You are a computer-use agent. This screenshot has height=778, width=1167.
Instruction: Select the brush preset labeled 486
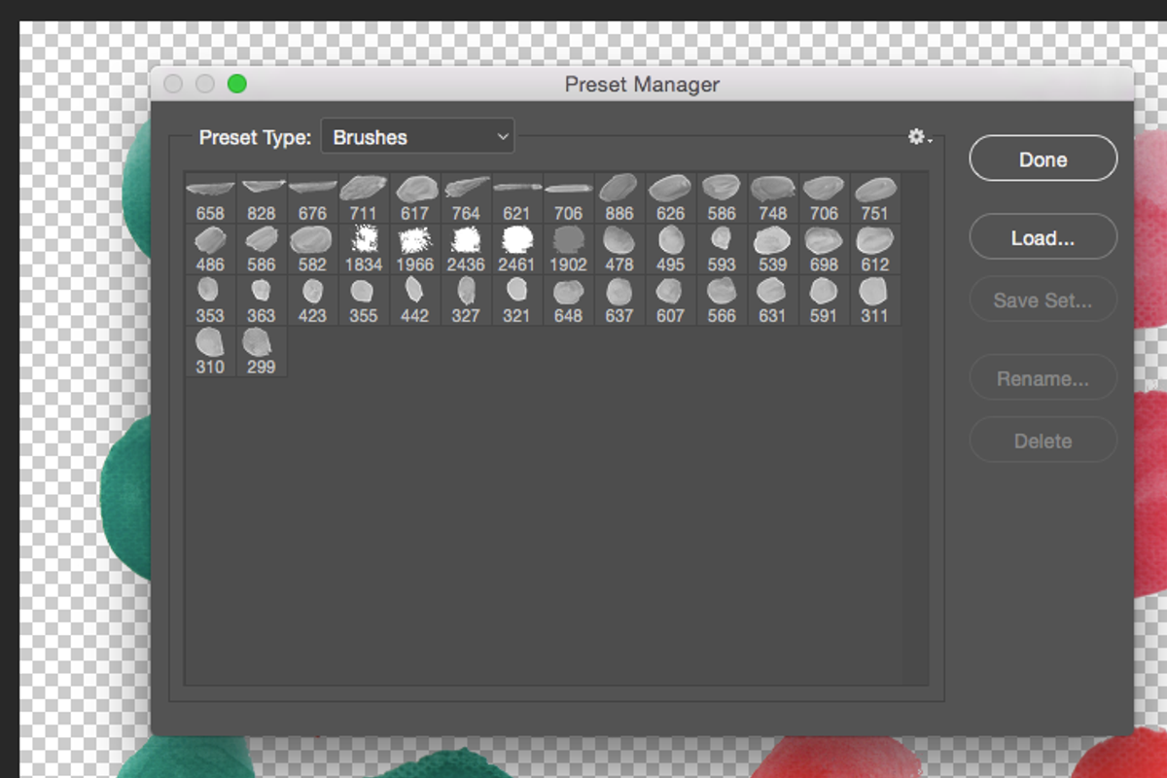pyautogui.click(x=210, y=250)
